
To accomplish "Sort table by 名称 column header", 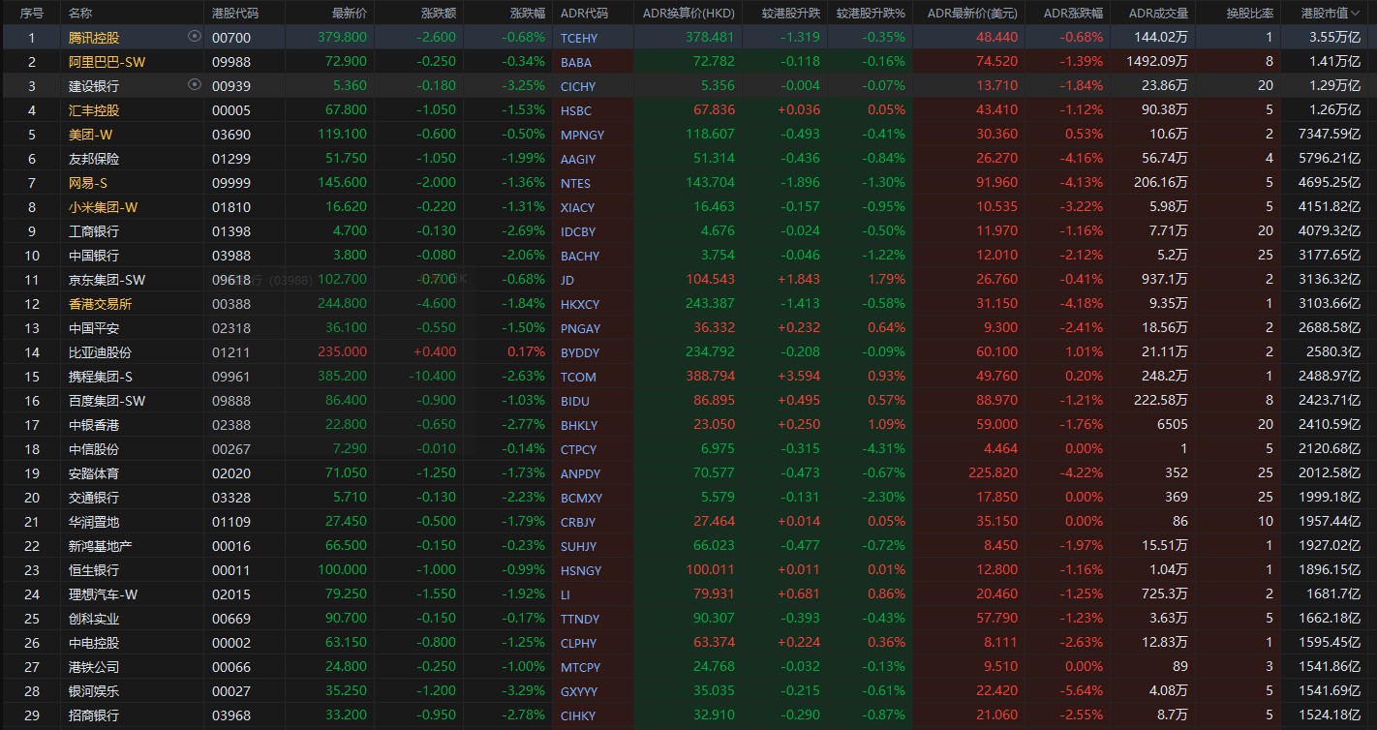I will (x=81, y=13).
